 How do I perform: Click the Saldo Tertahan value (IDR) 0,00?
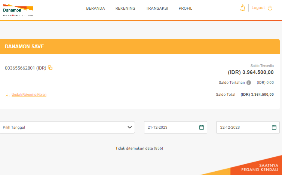point(265,83)
